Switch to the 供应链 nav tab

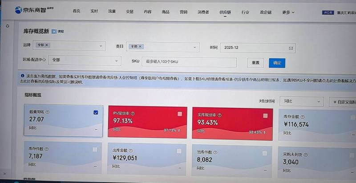(225, 12)
